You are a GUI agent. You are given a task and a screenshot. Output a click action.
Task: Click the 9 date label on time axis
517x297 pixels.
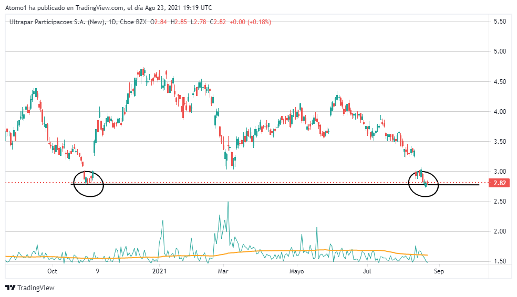point(98,271)
